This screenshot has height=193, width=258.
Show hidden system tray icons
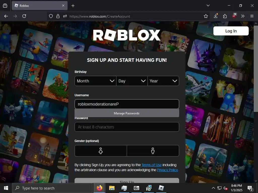pyautogui.click(x=213, y=188)
